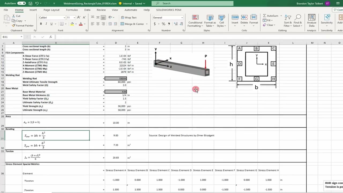Viewport: 343px width, 193px height.
Task: Select the 20.83 torsion value cell
Action: (x=116, y=158)
